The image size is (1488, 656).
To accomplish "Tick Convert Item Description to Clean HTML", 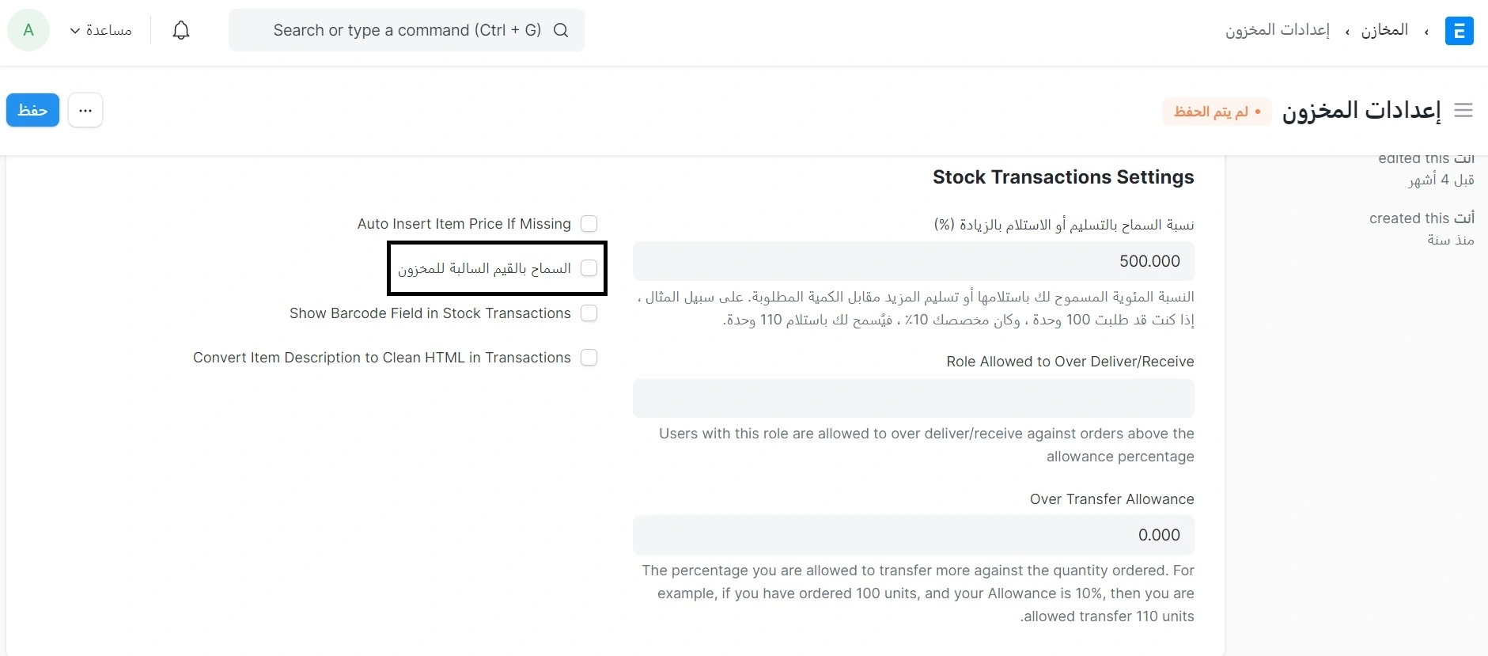I will (589, 358).
